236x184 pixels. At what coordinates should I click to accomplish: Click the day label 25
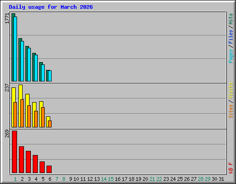tap(180, 179)
